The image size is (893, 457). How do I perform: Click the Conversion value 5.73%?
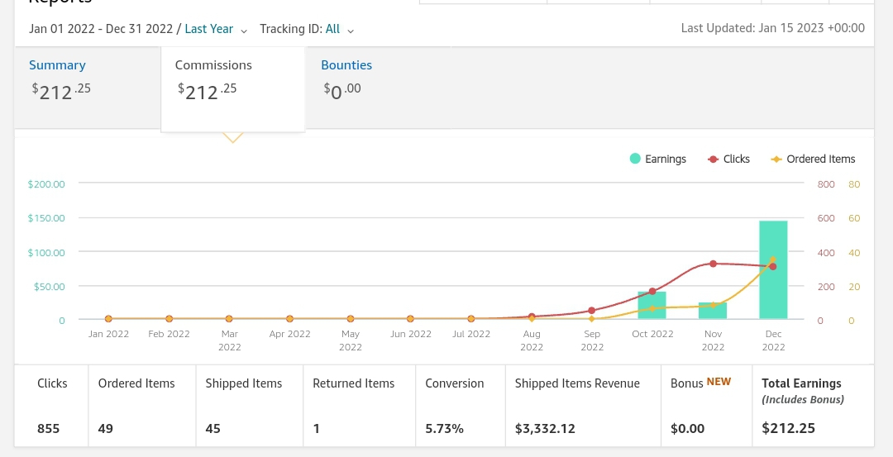[444, 428]
